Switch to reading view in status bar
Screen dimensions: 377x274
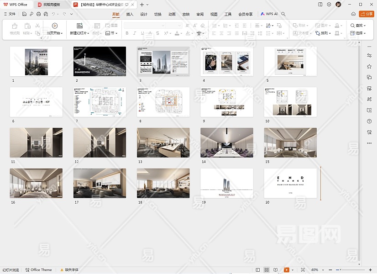275,270
